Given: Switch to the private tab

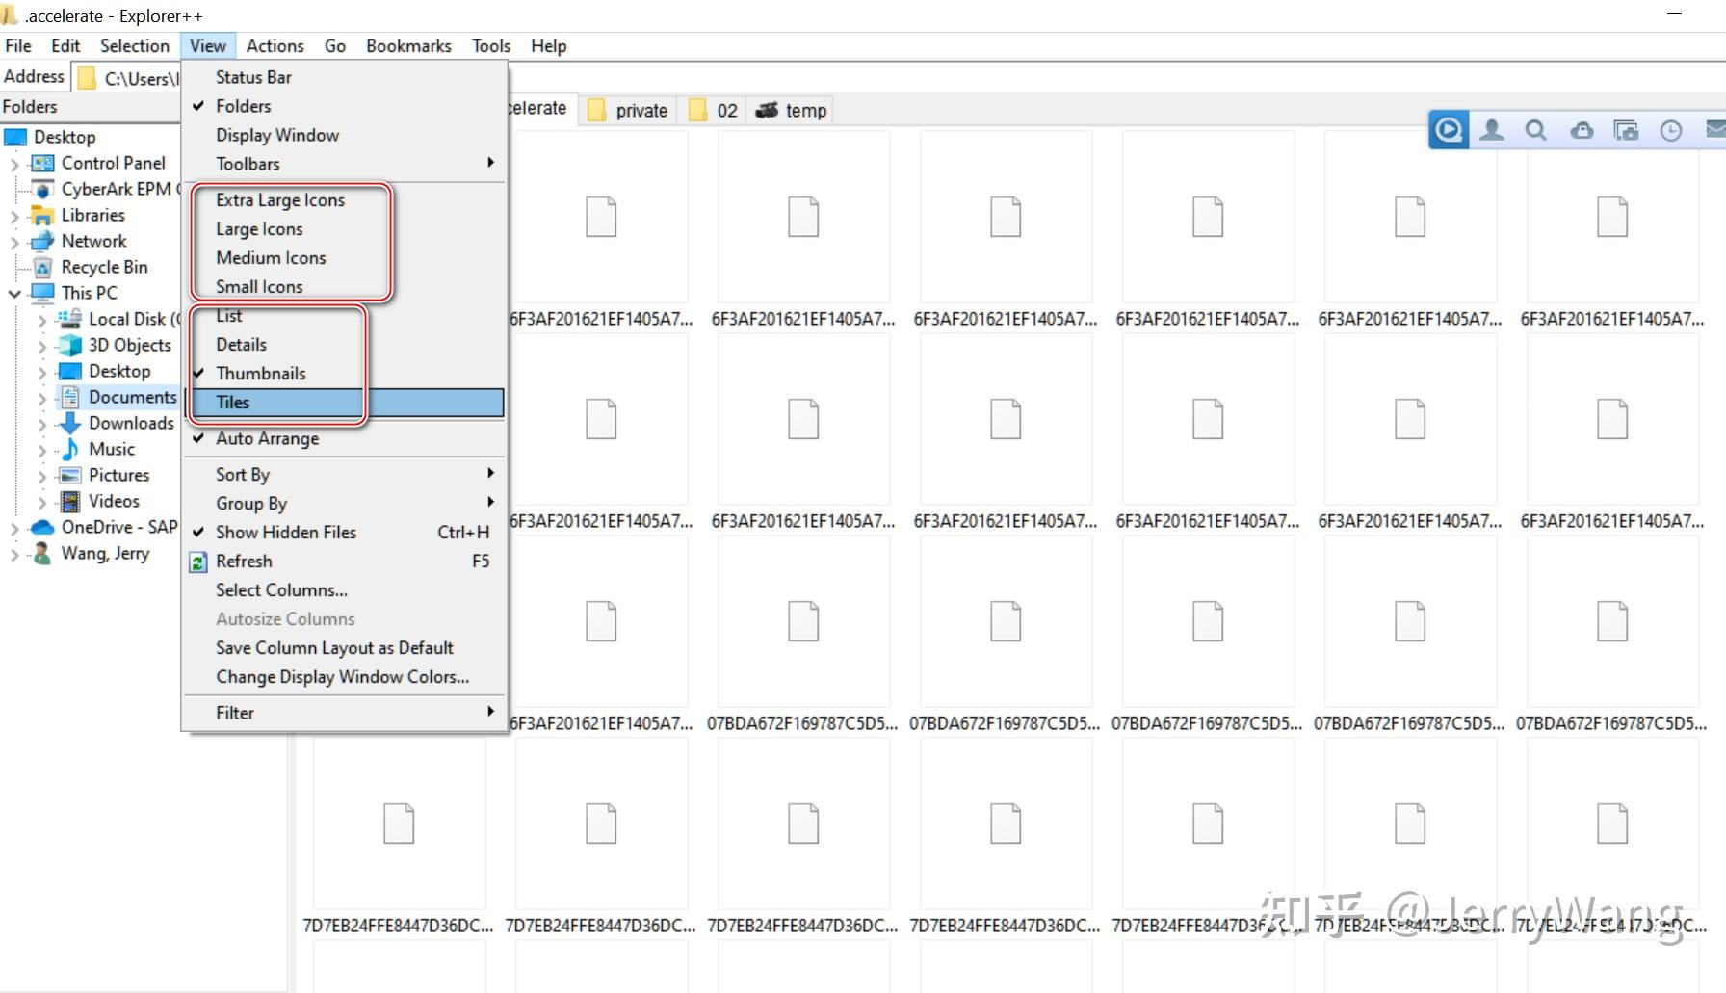Looking at the screenshot, I should [627, 111].
